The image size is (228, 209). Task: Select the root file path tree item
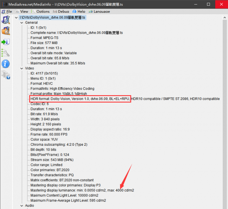pos(52,17)
